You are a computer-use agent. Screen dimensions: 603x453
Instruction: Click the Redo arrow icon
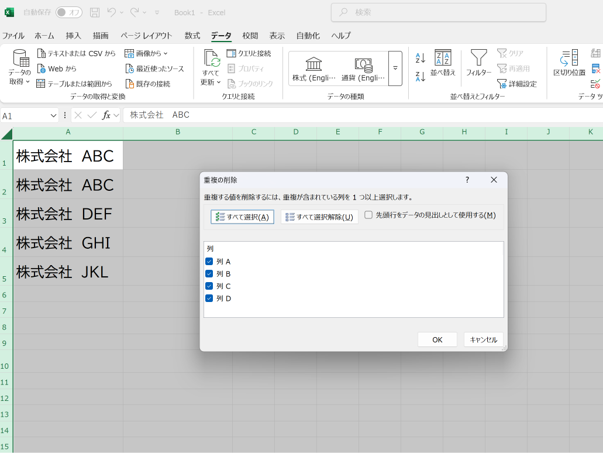(x=134, y=12)
